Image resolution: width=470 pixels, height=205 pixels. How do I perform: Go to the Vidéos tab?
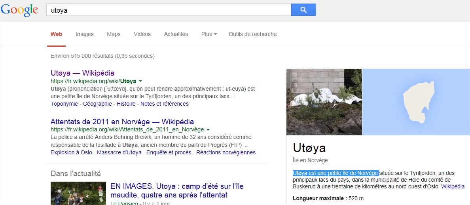click(142, 34)
